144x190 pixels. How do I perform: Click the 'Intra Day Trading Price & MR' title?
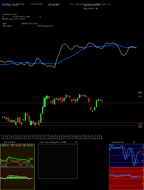53,142
